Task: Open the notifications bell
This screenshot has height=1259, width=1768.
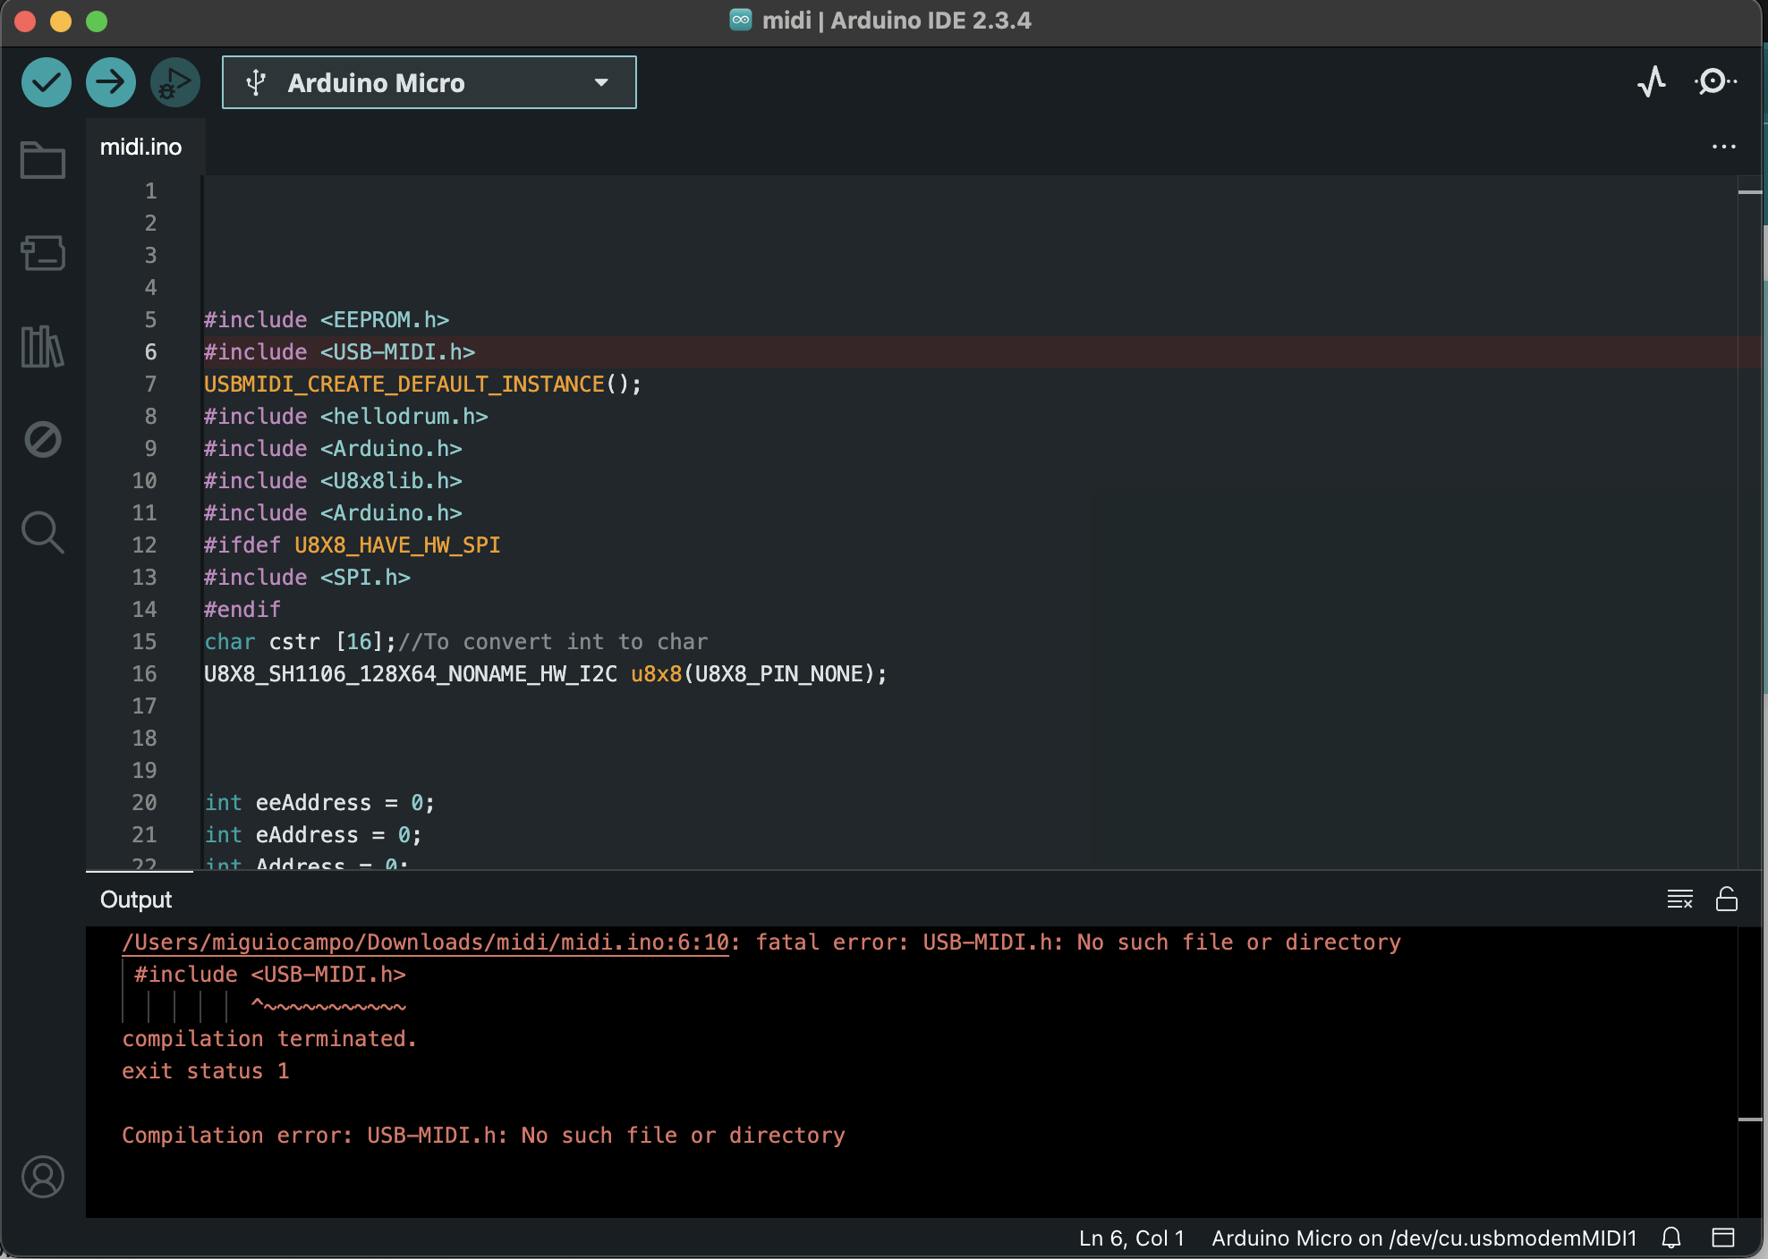Action: (1671, 1238)
